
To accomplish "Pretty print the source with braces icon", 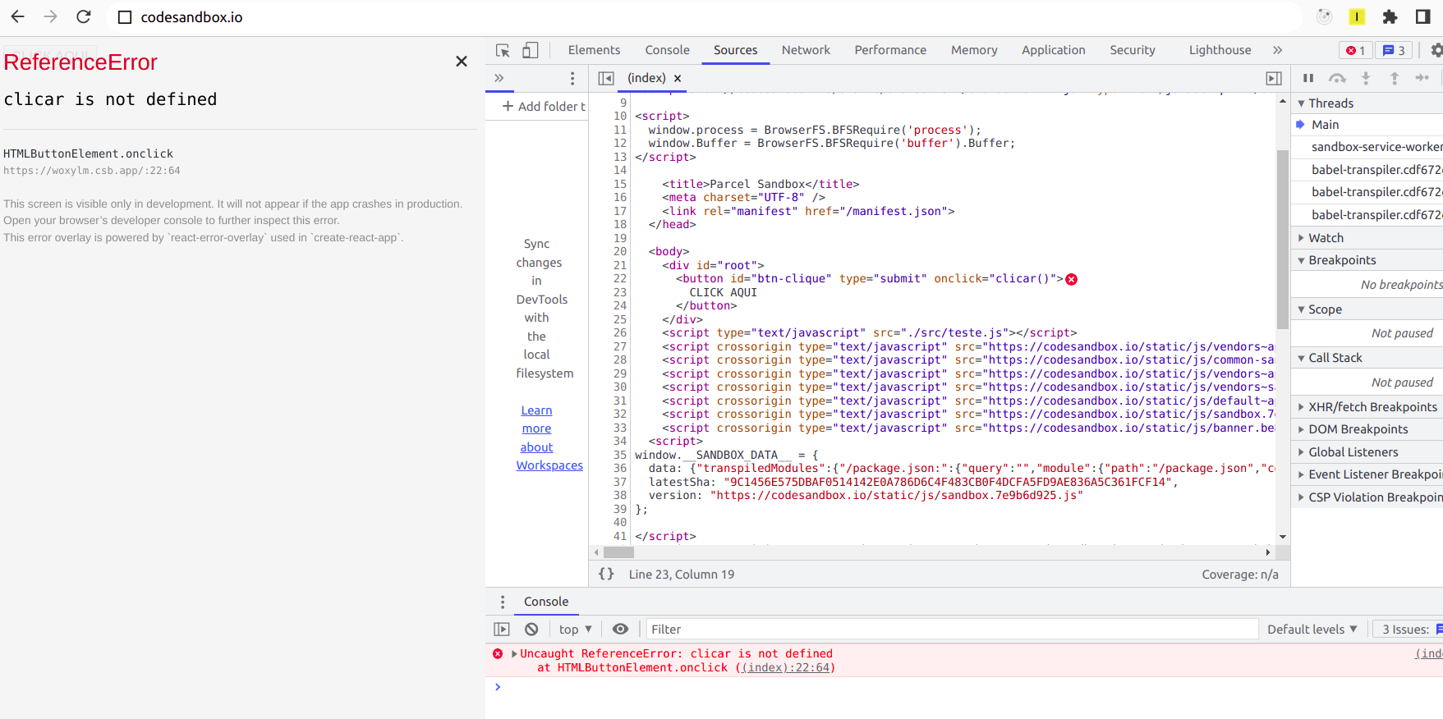I will point(606,574).
